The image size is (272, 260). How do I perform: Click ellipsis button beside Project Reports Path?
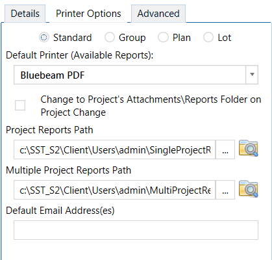225,149
